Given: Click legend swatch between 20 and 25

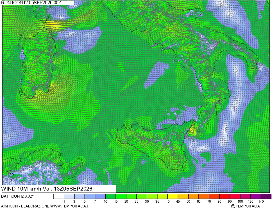Looking at the screenshot, I should coord(131,196).
